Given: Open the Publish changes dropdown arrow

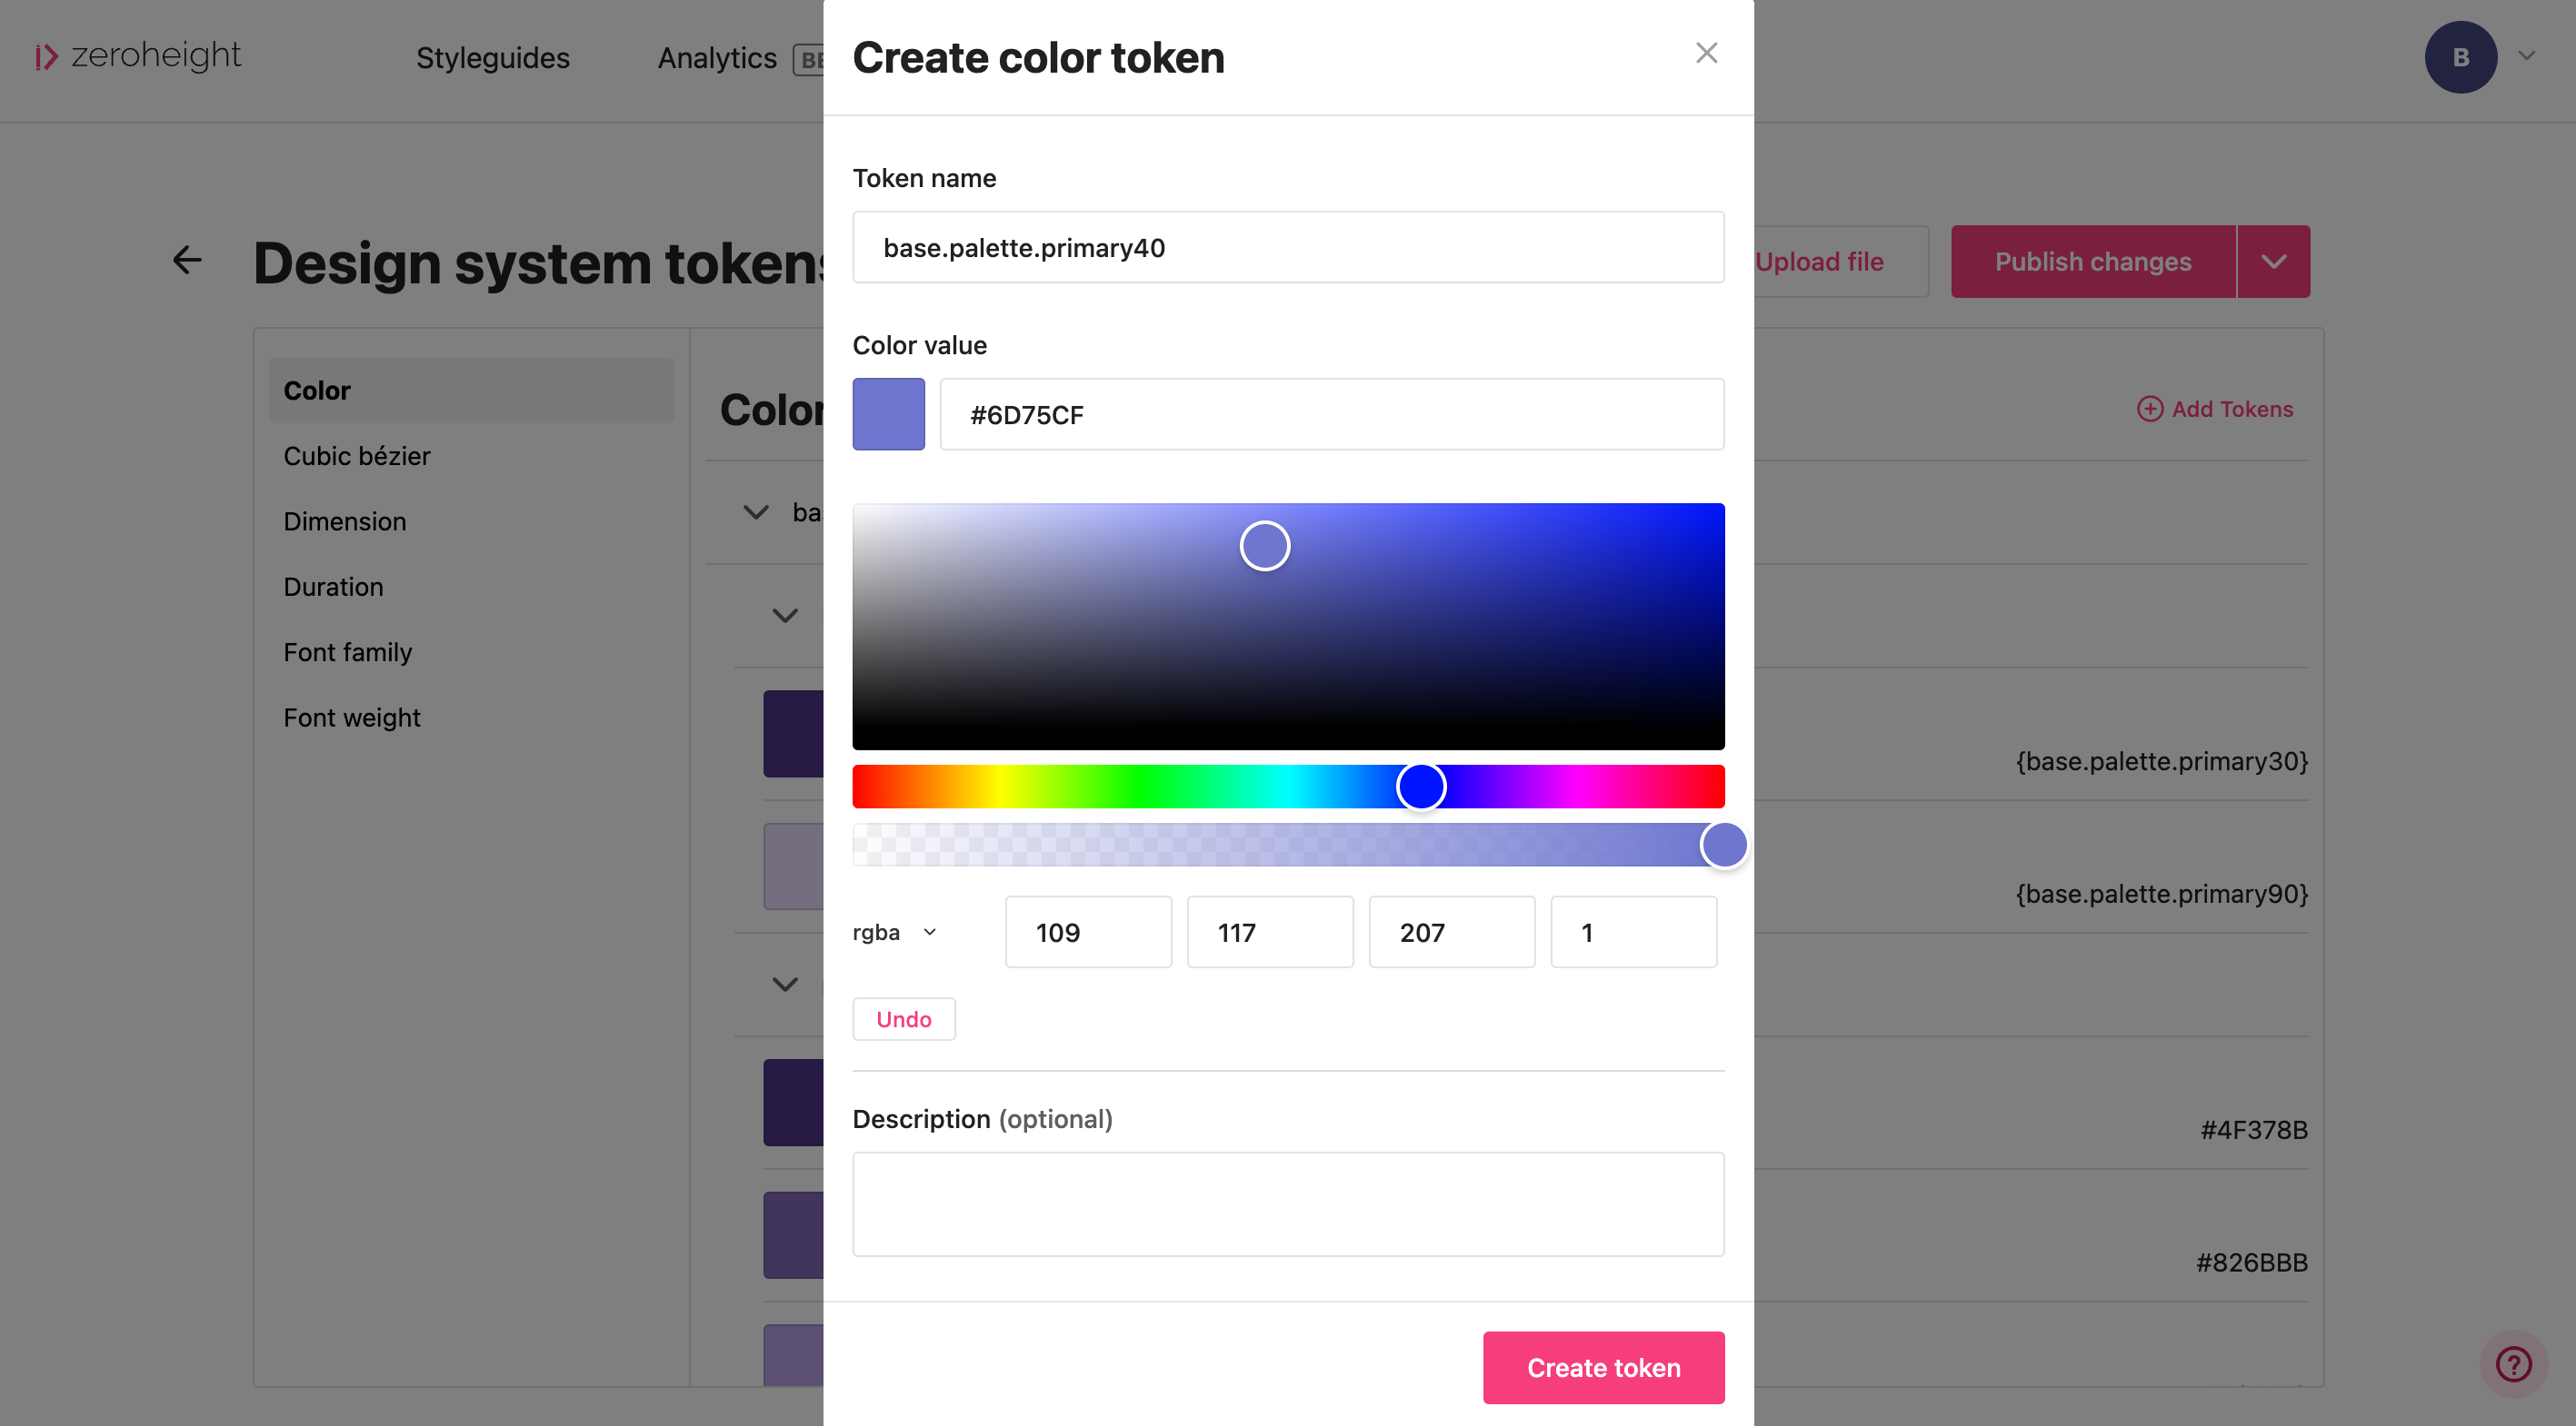Looking at the screenshot, I should (x=2273, y=262).
